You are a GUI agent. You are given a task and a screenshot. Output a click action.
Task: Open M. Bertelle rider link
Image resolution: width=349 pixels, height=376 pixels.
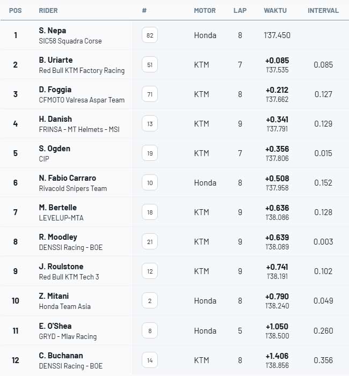click(x=58, y=208)
